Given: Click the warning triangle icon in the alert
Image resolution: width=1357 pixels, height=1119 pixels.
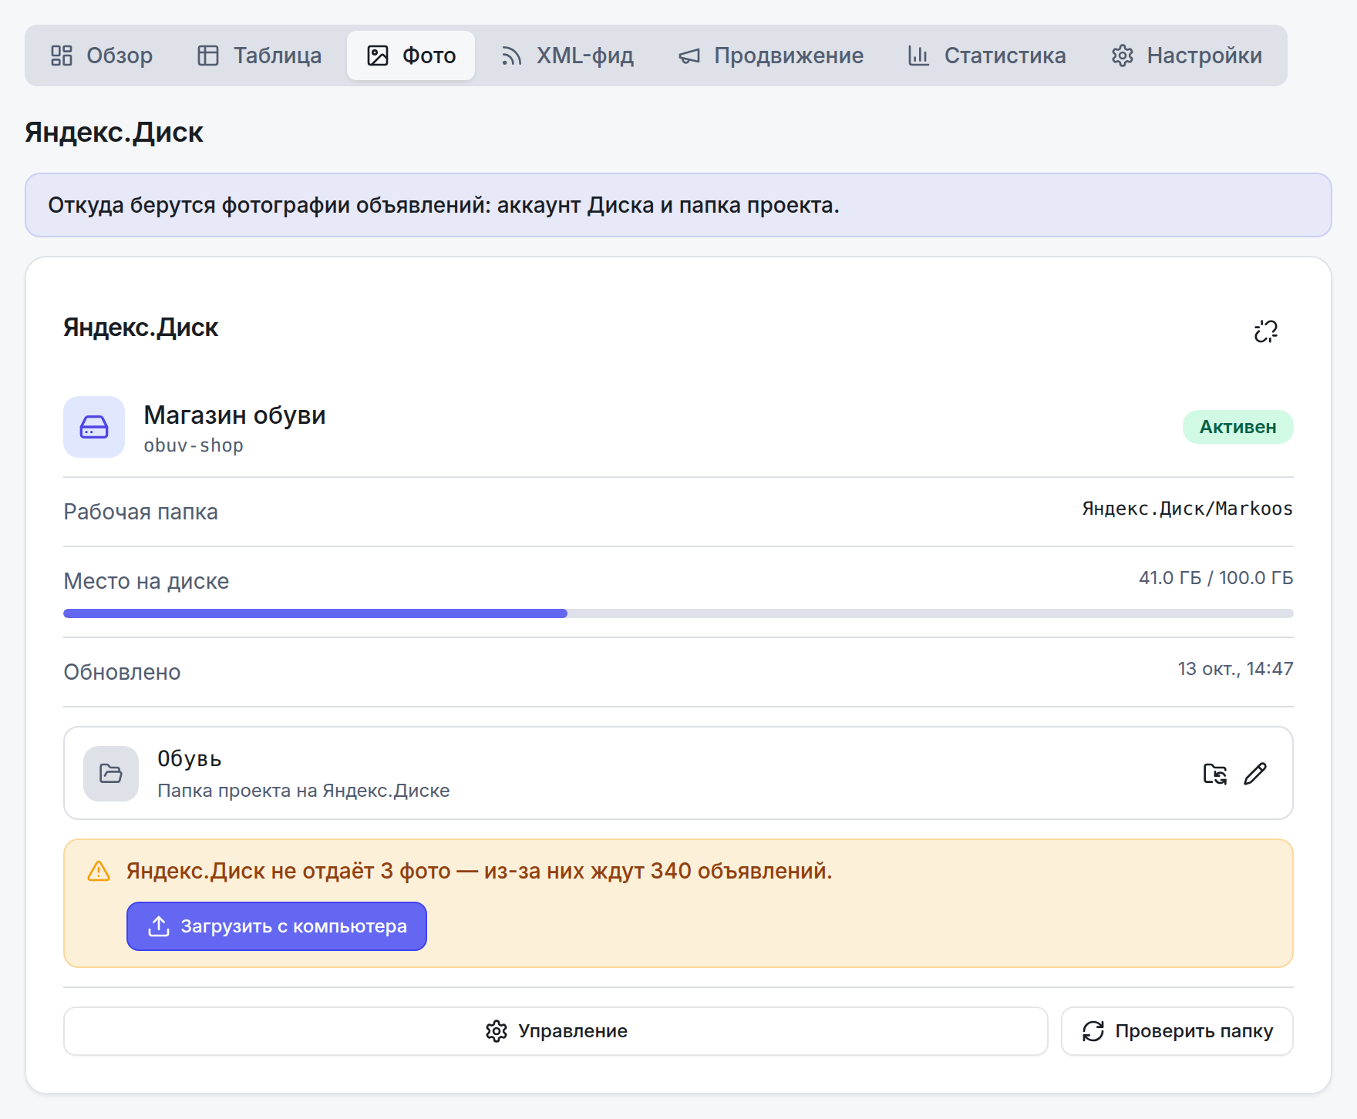Looking at the screenshot, I should 99,871.
